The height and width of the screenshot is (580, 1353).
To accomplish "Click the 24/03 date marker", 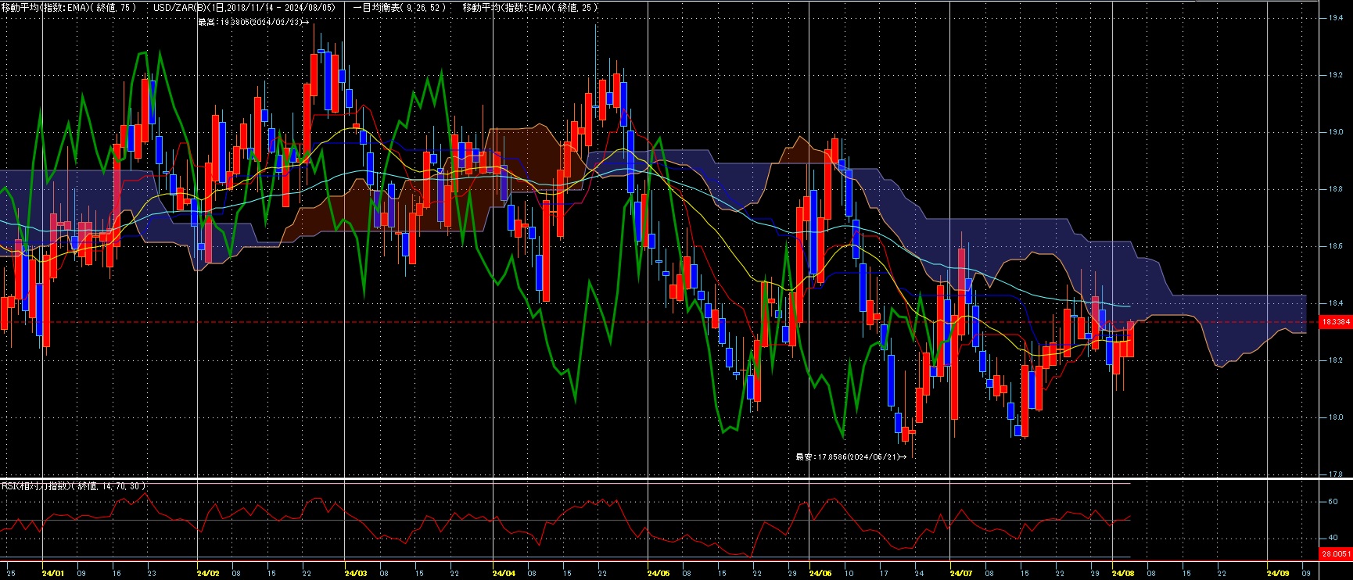I will coord(356,574).
